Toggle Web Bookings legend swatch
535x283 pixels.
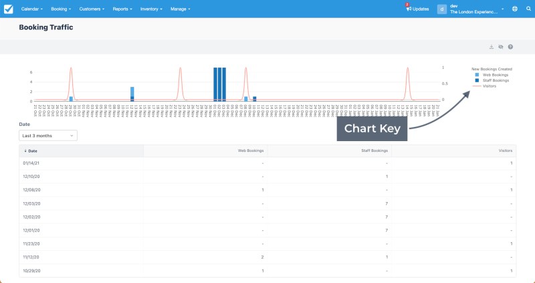477,75
